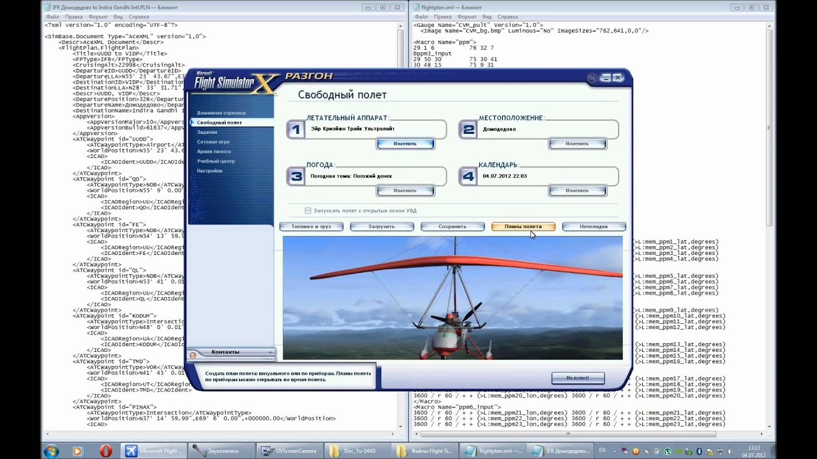Click the Загрузить button

point(382,226)
